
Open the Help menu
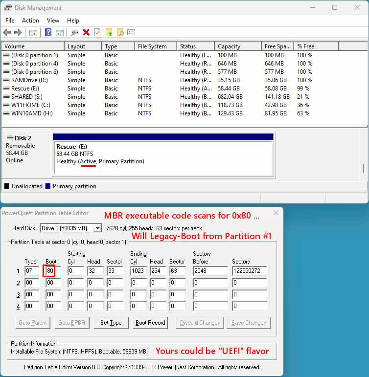click(73, 21)
